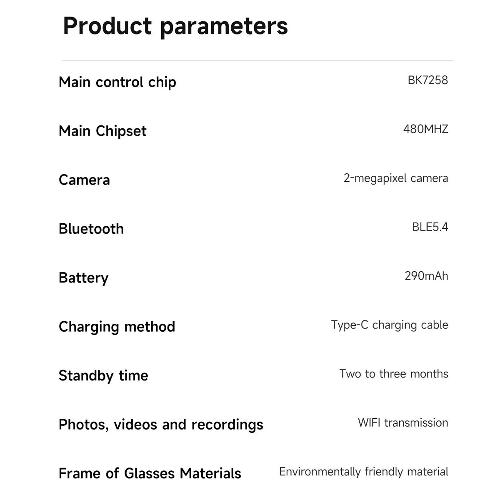This screenshot has width=500, height=500.
Task: Select the "Two to three months" value
Action: (x=393, y=374)
